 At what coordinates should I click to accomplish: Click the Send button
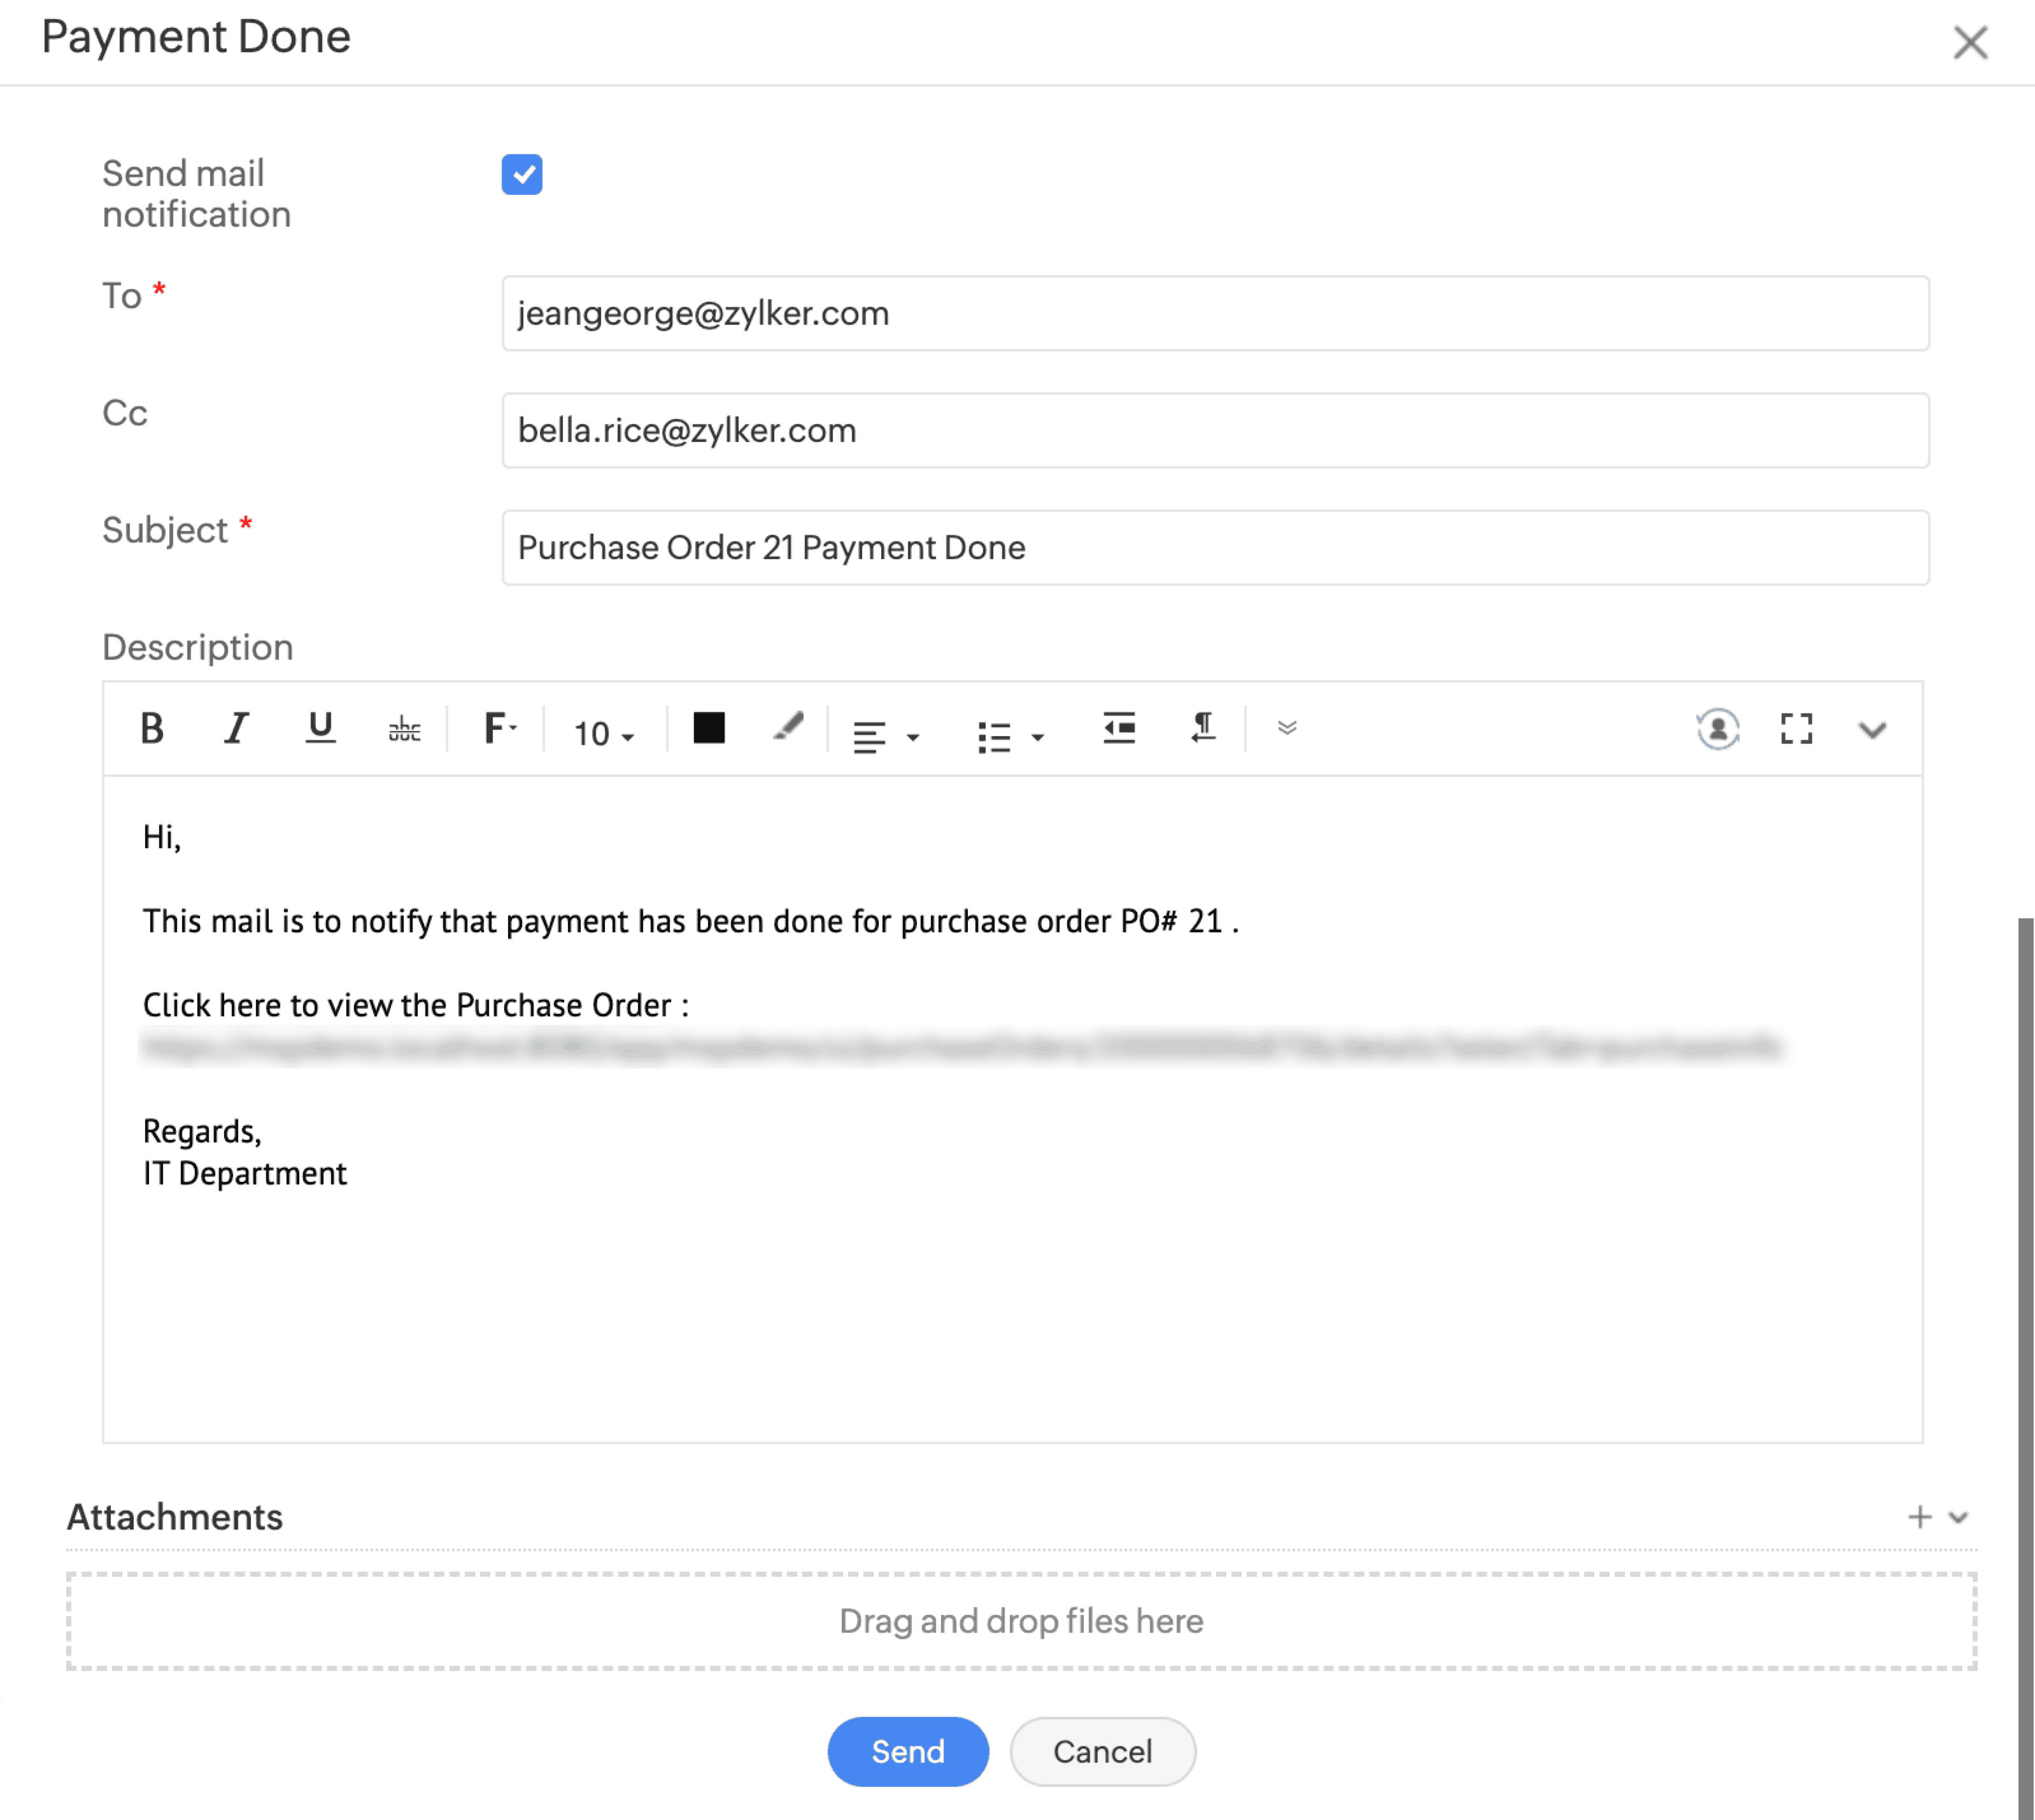coord(907,1751)
